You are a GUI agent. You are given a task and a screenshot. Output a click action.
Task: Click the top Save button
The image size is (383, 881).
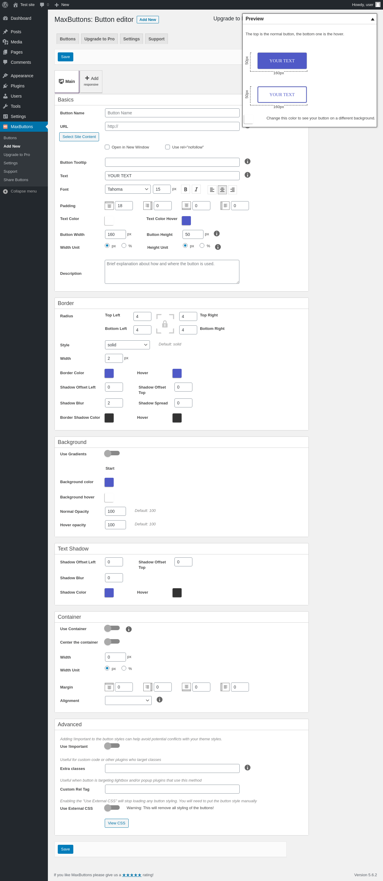pos(65,57)
